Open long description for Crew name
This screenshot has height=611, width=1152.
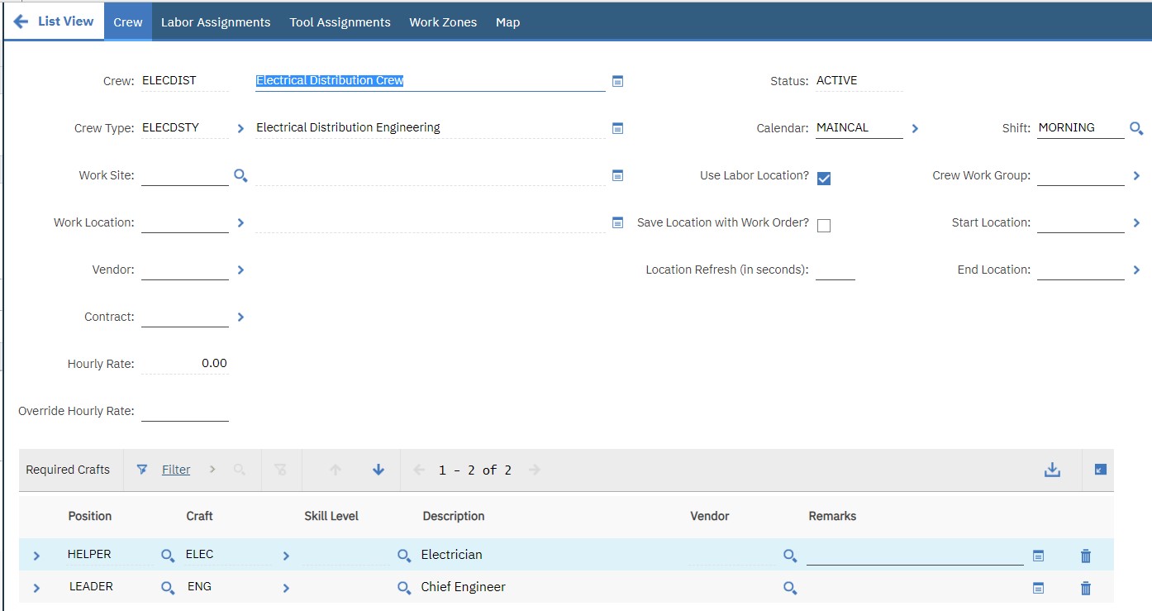617,80
